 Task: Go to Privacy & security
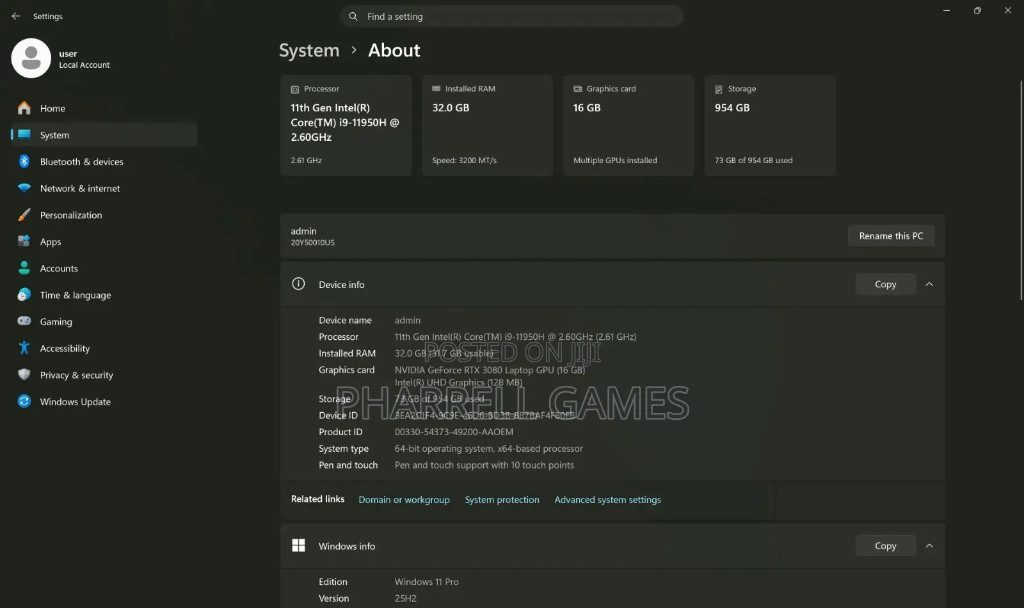click(x=104, y=375)
